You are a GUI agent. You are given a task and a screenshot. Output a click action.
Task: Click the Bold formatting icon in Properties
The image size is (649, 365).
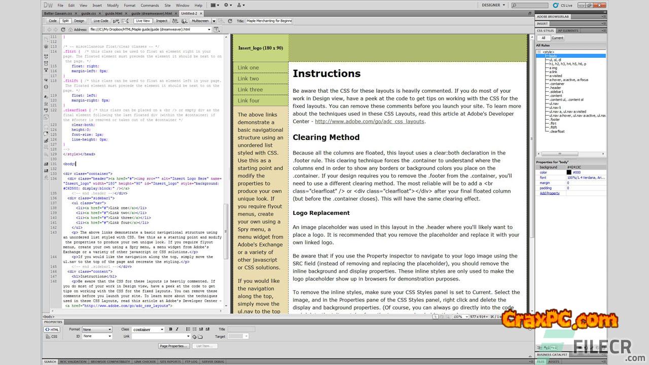pos(170,330)
